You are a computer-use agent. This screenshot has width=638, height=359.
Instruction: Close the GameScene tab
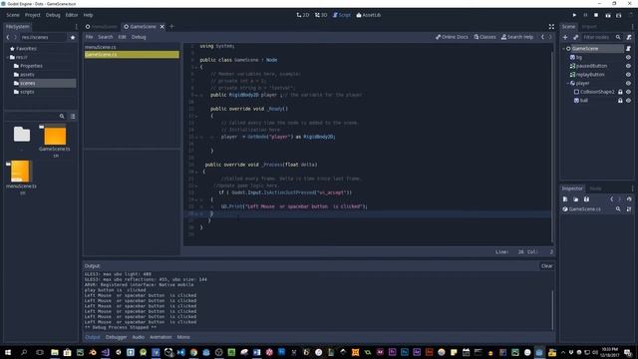tap(162, 27)
